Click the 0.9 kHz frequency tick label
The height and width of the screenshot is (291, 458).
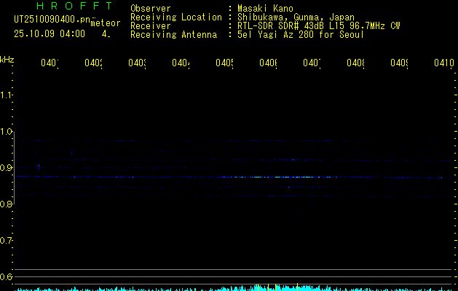tap(7, 168)
